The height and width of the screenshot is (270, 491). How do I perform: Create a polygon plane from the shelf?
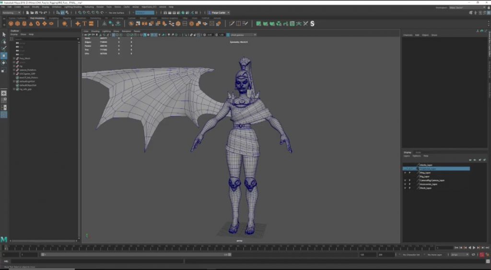tap(45, 24)
